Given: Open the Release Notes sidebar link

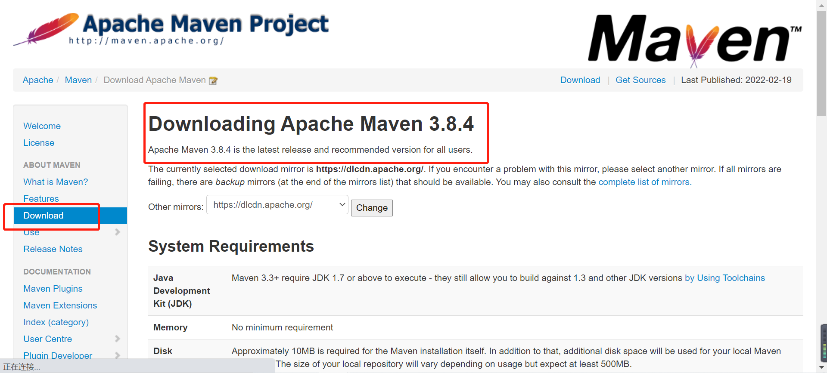Looking at the screenshot, I should pos(53,249).
